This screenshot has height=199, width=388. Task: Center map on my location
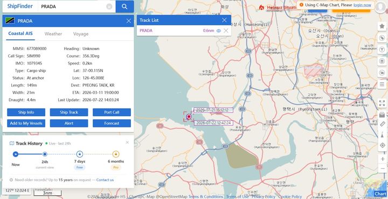tap(382, 145)
